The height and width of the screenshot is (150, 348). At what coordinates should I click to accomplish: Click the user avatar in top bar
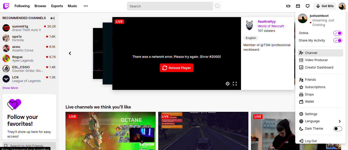tap(342, 6)
